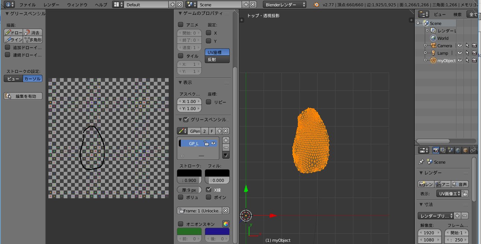Toggle Camera selectability arrow icon
Viewport: 481px width, 244px height.
point(467,45)
